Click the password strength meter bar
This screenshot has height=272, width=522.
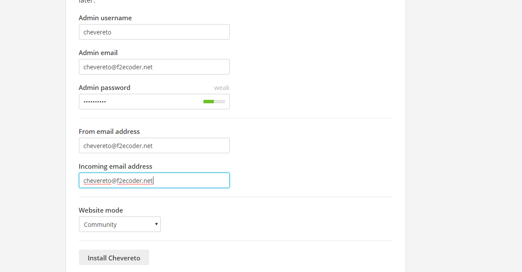214,102
